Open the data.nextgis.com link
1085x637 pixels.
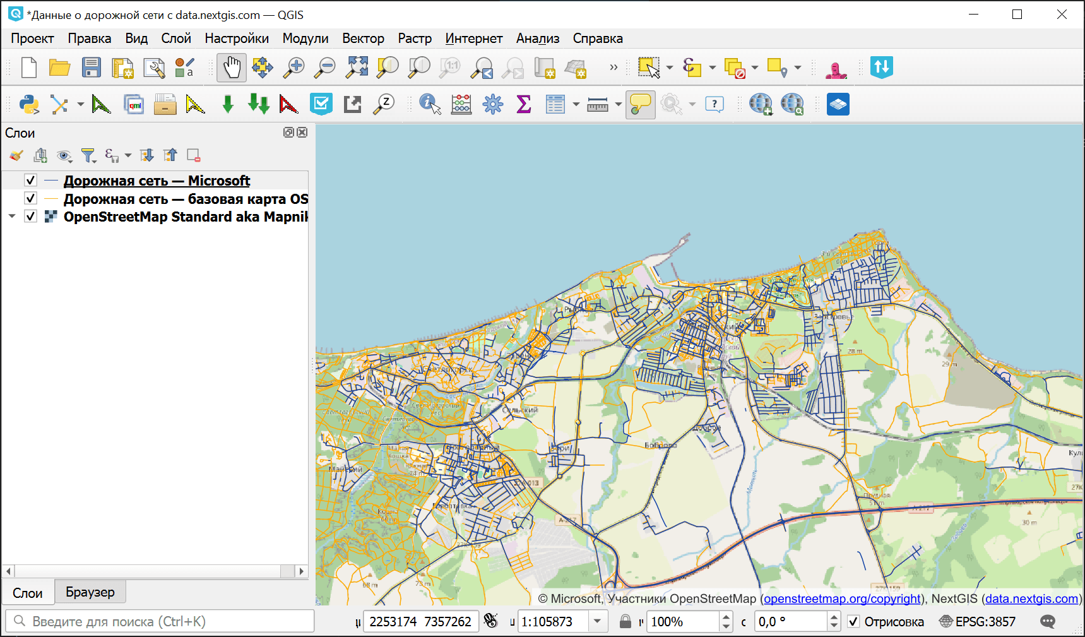(1031, 598)
